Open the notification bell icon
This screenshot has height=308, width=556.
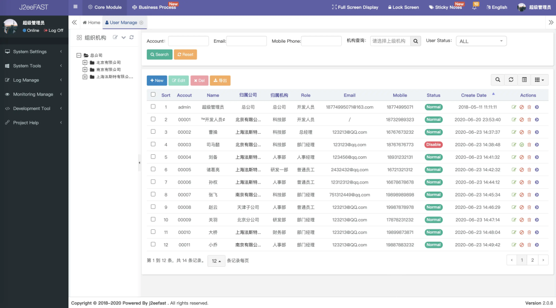click(x=474, y=7)
